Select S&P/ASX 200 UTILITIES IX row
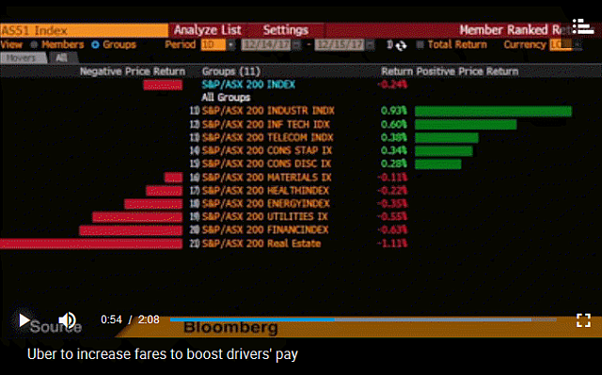 click(264, 217)
